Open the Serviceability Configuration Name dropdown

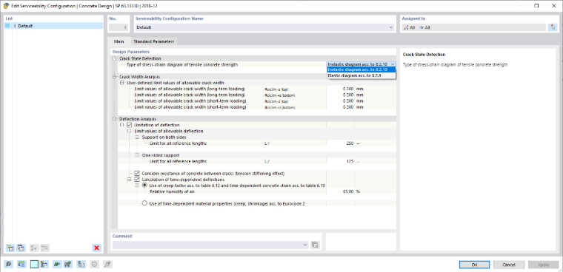390,27
